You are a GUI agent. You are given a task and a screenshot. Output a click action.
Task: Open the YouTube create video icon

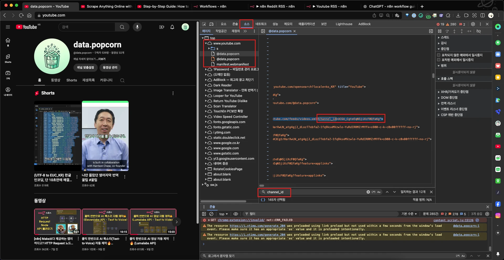coord(162,27)
